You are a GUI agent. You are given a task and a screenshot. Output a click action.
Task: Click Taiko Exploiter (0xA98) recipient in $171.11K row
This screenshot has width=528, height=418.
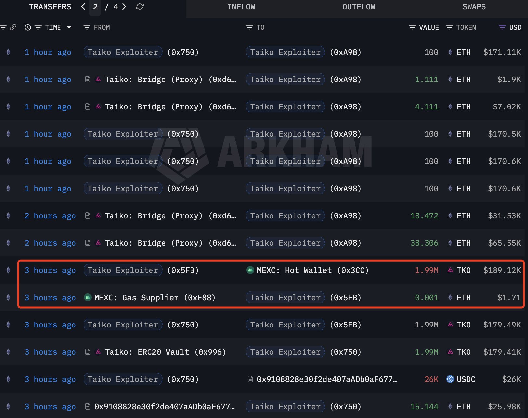coord(304,52)
